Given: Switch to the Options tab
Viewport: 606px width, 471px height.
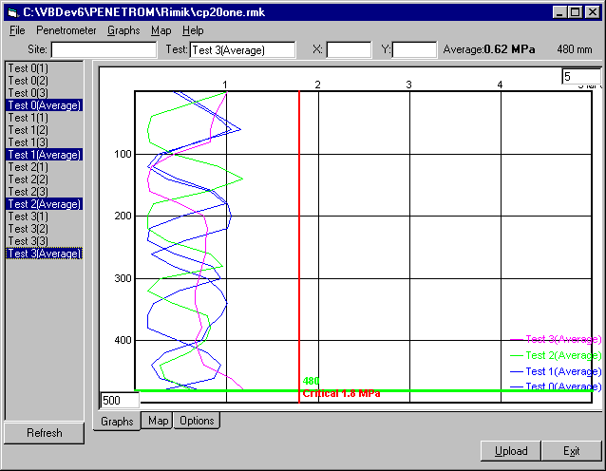Looking at the screenshot, I should click(x=197, y=421).
